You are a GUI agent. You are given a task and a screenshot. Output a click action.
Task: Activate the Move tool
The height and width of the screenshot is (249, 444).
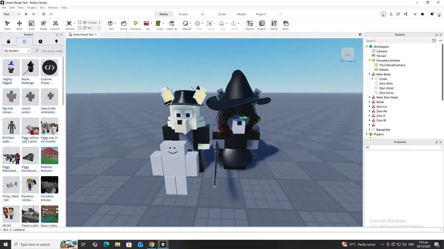(19, 25)
